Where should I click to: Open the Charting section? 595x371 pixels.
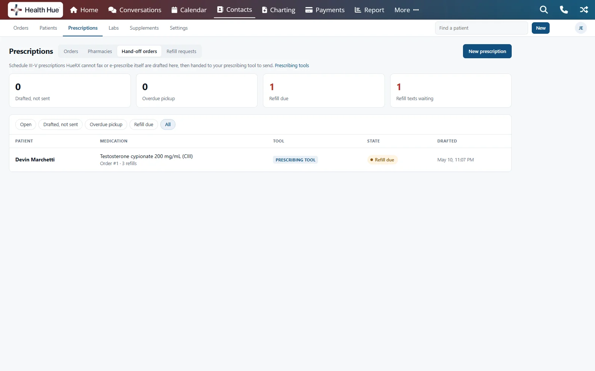coord(279,10)
